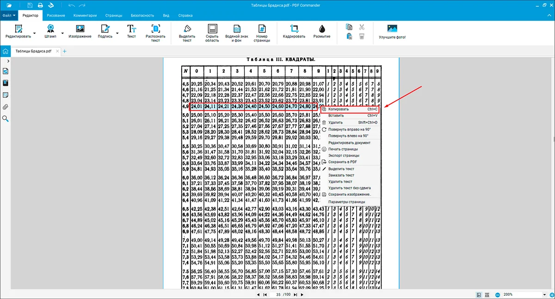Click the Водяной знак и фон icon

[x=237, y=32]
